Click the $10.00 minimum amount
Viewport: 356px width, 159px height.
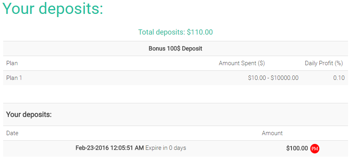257,78
